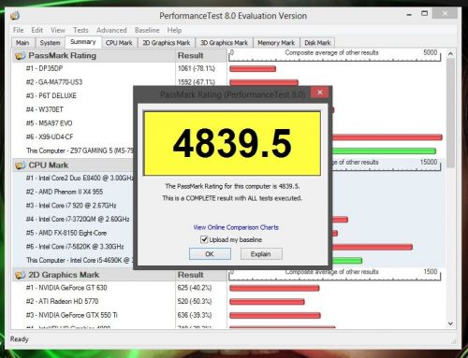Viewport: 468px width, 358px height.
Task: Close the PassMark Rating dialog
Action: 319,93
